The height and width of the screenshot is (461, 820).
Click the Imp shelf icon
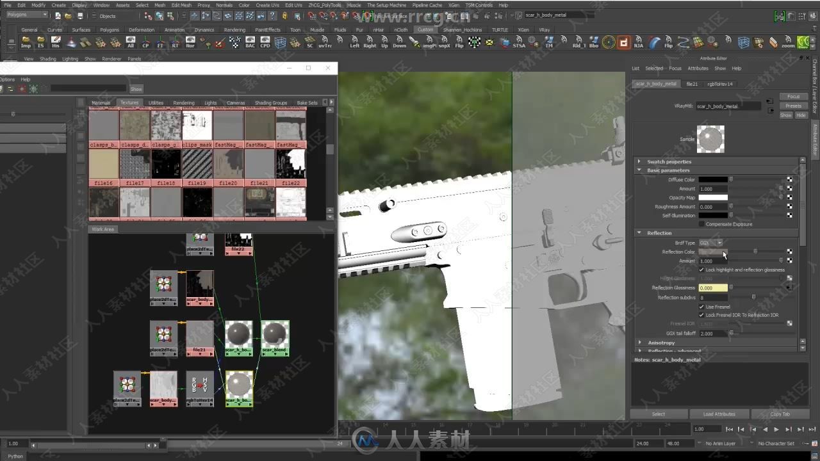(x=26, y=42)
